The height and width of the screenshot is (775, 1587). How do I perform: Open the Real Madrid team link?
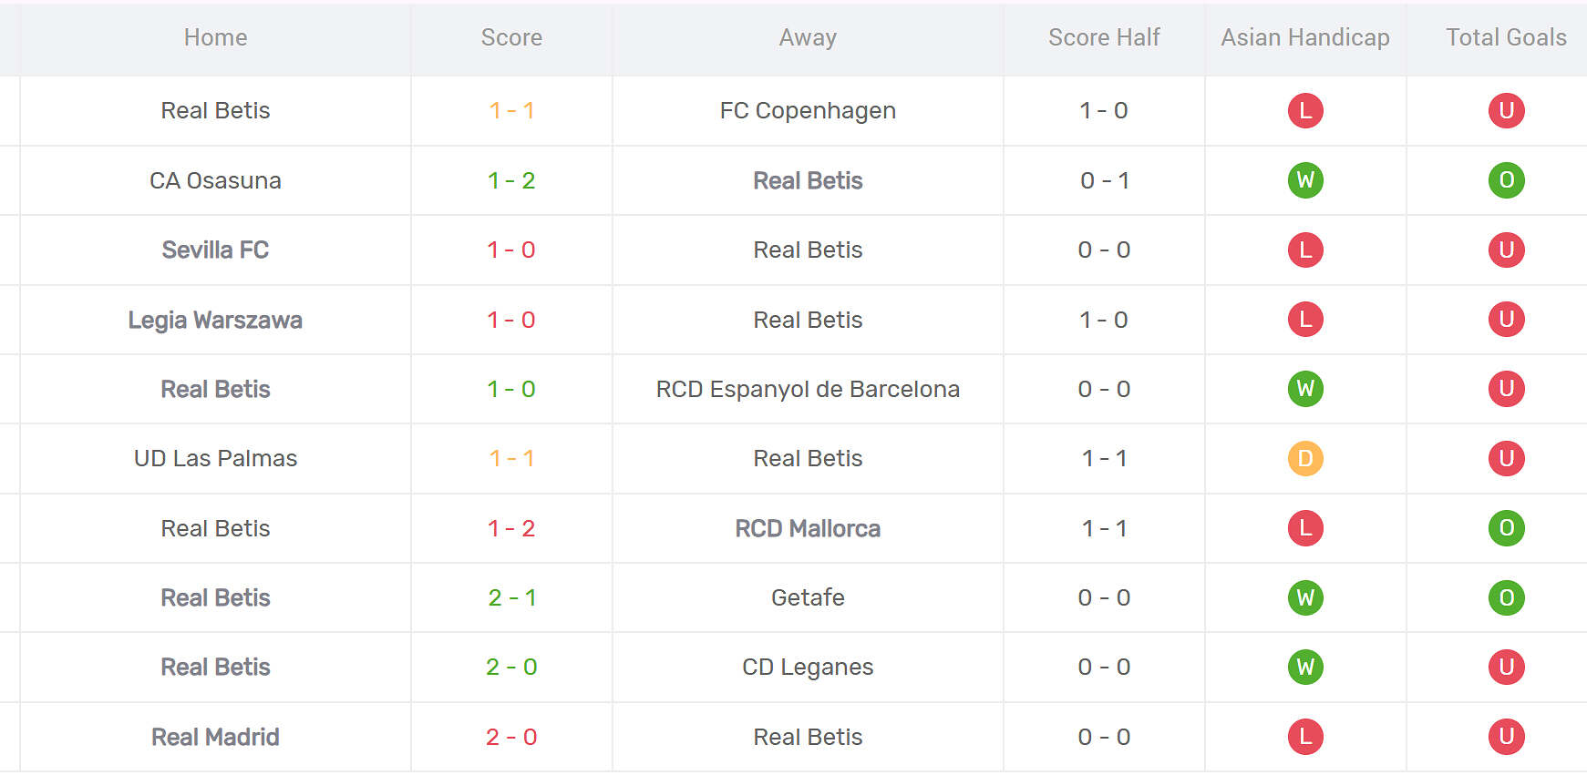tap(215, 737)
